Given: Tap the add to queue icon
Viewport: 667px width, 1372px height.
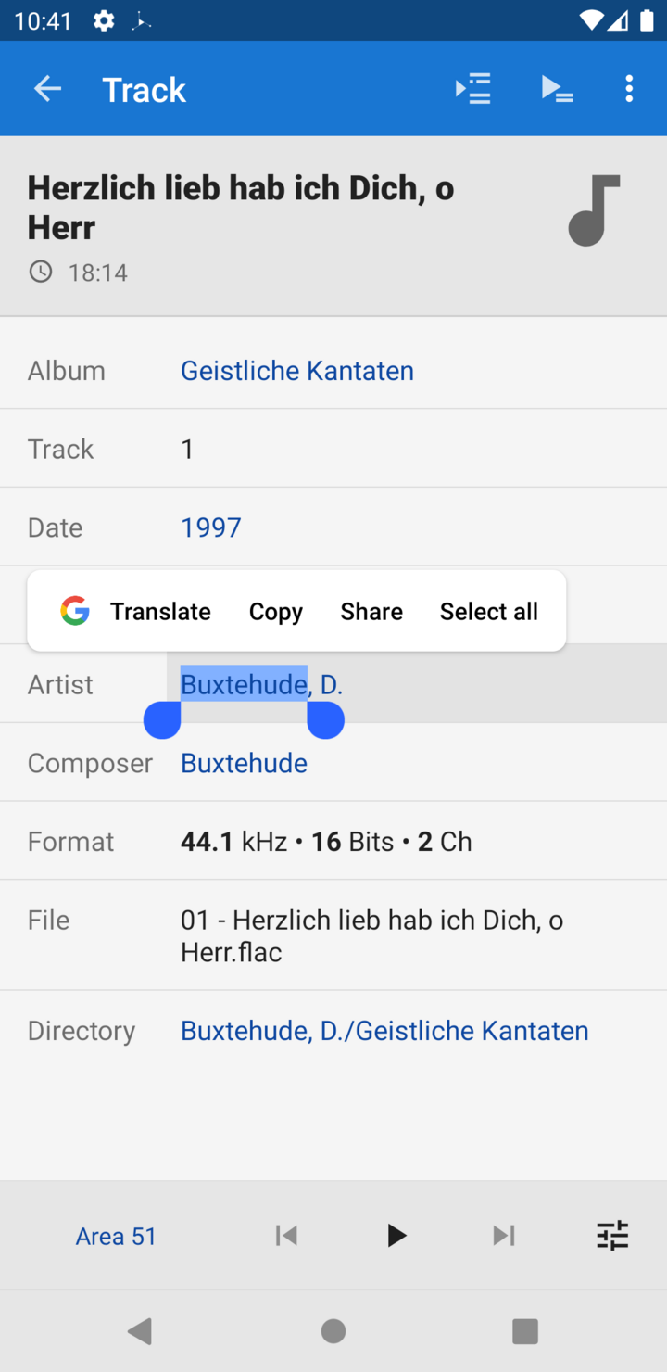Looking at the screenshot, I should (557, 89).
